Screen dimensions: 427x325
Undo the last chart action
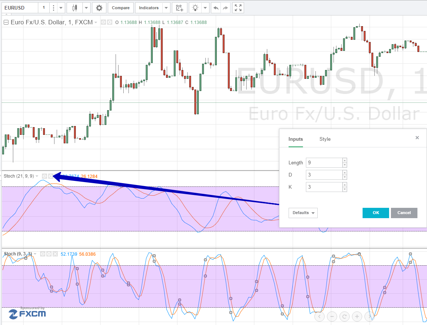tap(216, 8)
